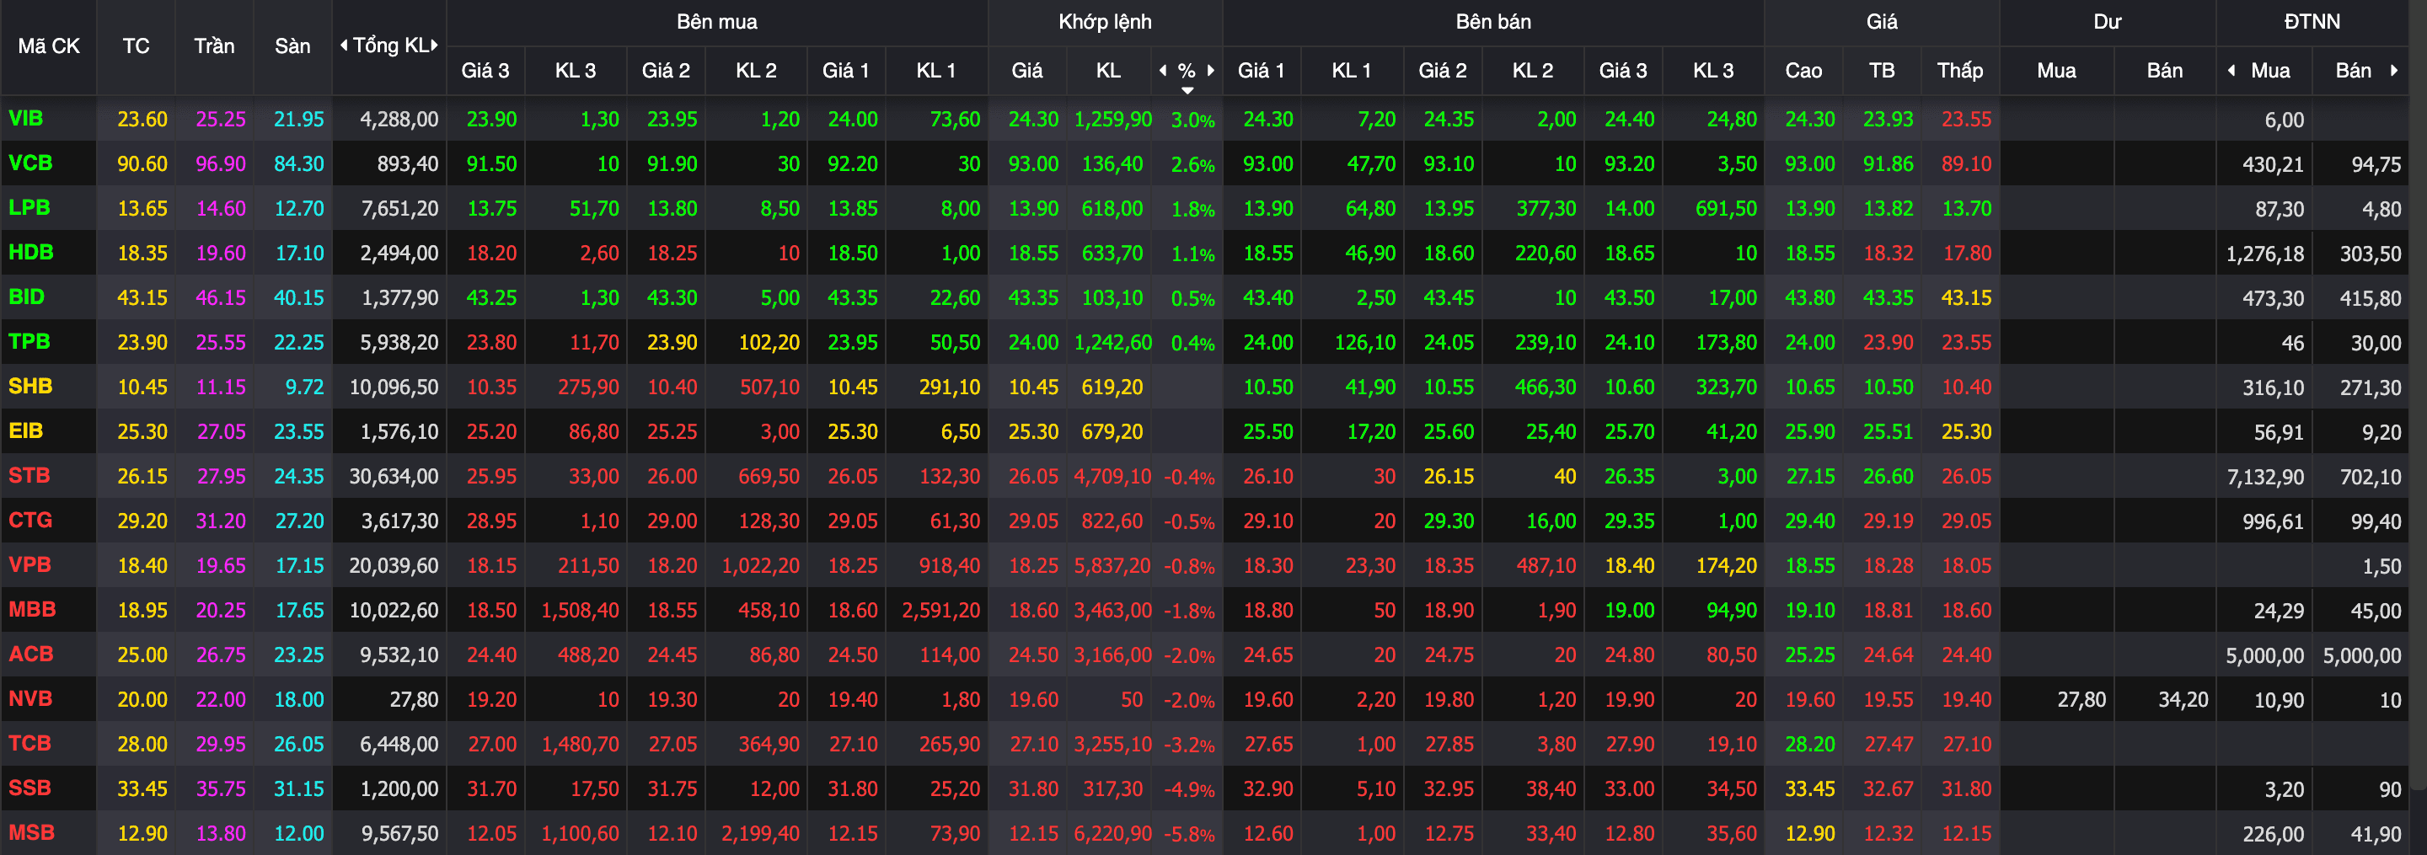Click the TB price column header
Screen dimensions: 2427x855
(1882, 71)
